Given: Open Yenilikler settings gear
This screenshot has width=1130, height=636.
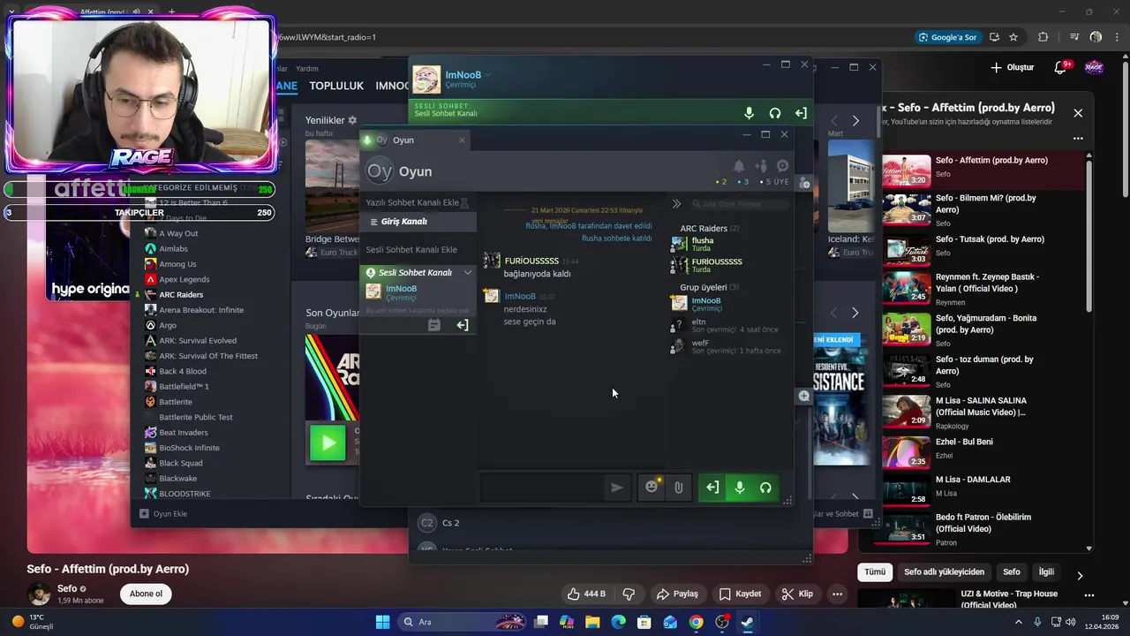Looking at the screenshot, I should pyautogui.click(x=352, y=120).
